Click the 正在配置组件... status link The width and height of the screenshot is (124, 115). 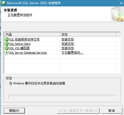(x=72, y=53)
